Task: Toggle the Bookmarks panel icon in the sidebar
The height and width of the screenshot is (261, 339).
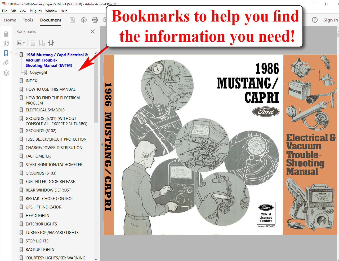Action: point(6,53)
